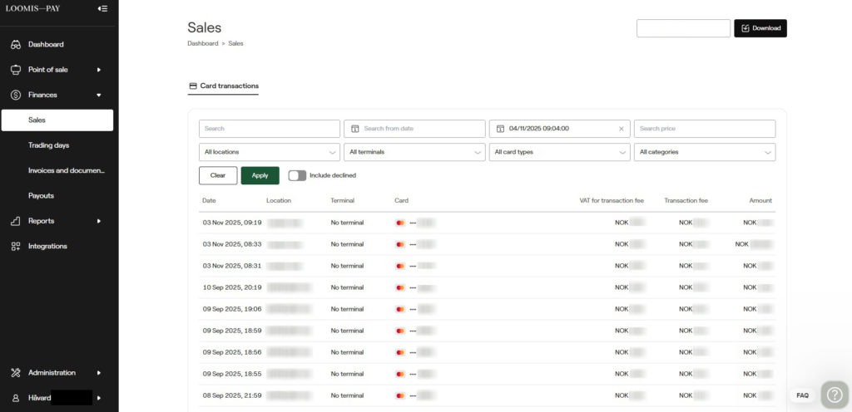Clear the end date with the X icon

(x=621, y=129)
